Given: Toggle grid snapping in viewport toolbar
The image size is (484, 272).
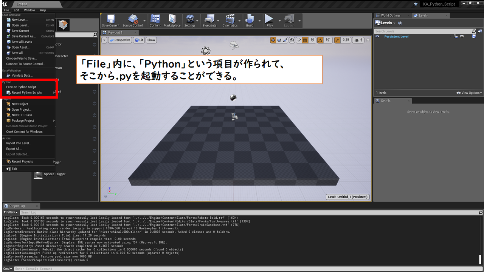Looking at the screenshot, I should [x=305, y=40].
